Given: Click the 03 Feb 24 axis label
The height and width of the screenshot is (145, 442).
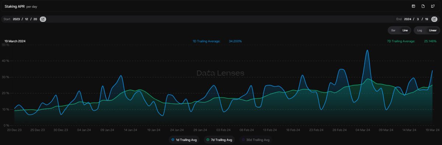Looking at the screenshot, I should 224,130.
